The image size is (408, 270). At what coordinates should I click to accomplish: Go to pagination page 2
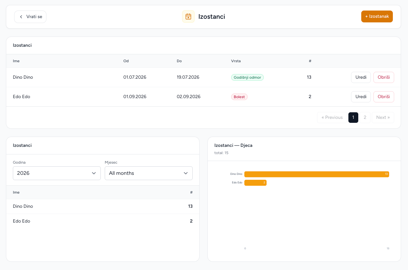click(365, 118)
